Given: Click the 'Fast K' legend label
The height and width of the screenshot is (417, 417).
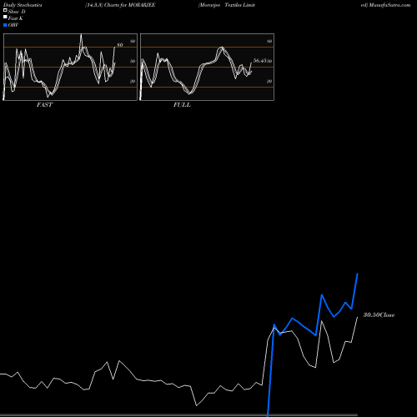Looking at the screenshot, I should 16,18.
